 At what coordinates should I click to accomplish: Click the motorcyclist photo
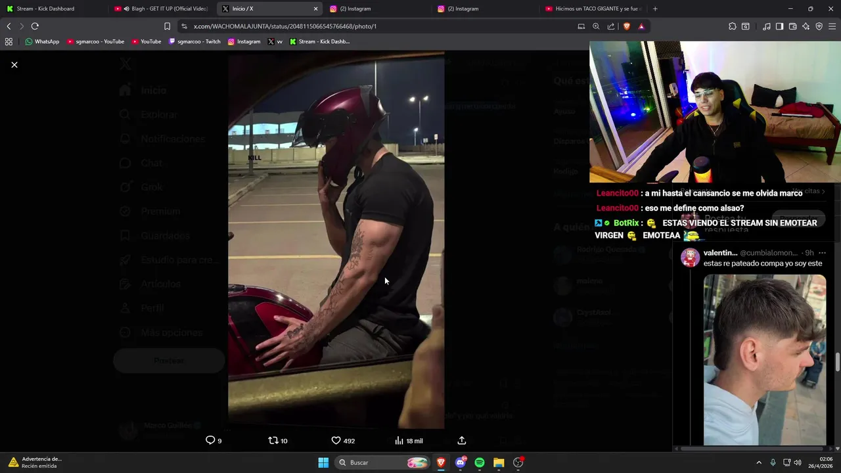click(336, 240)
